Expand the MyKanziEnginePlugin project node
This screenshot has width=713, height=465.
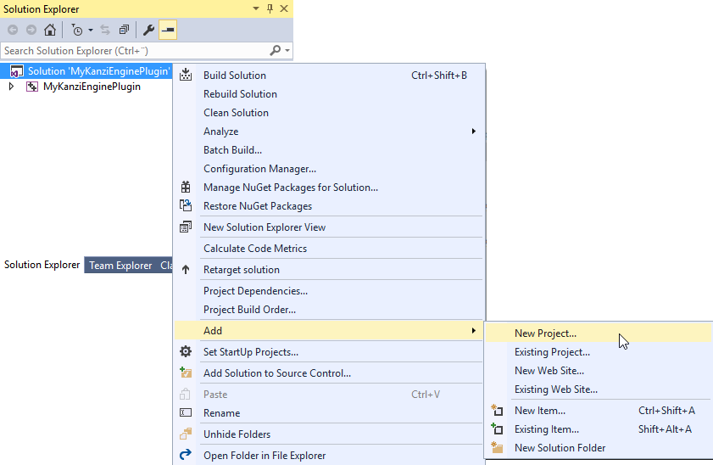click(11, 87)
